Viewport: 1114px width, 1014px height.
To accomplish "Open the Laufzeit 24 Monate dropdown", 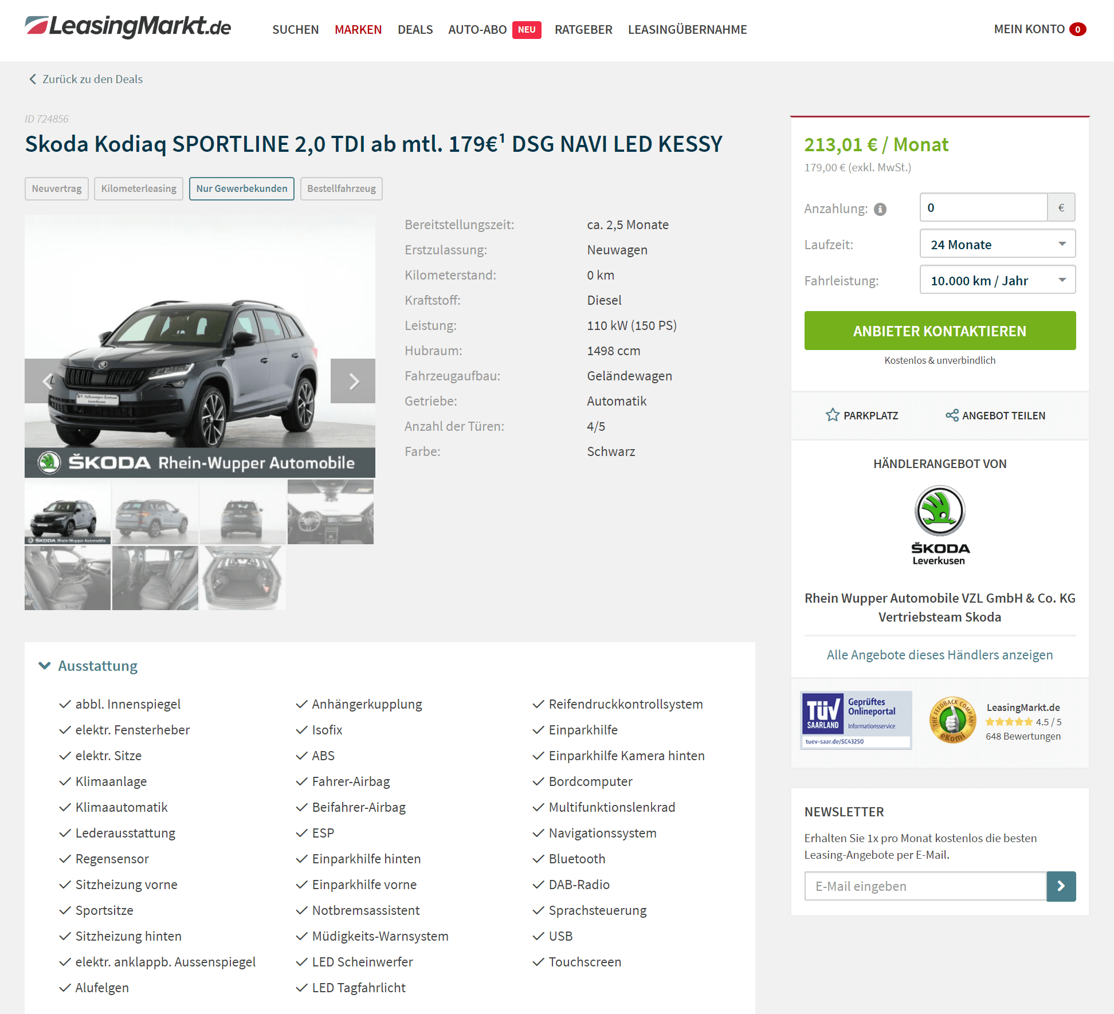I will [x=998, y=244].
